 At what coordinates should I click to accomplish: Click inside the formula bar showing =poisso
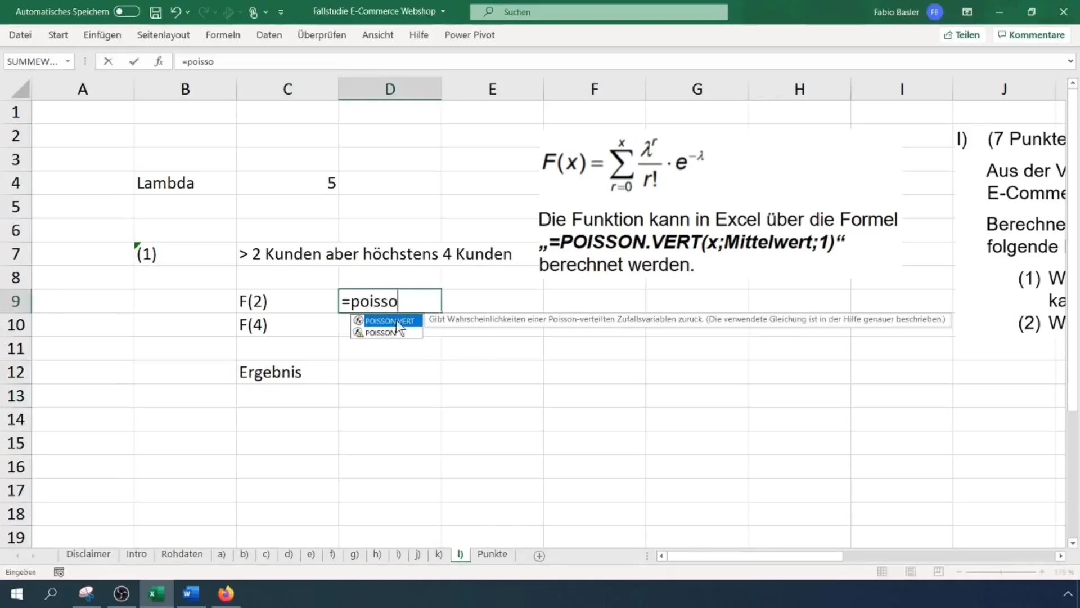[x=619, y=61]
